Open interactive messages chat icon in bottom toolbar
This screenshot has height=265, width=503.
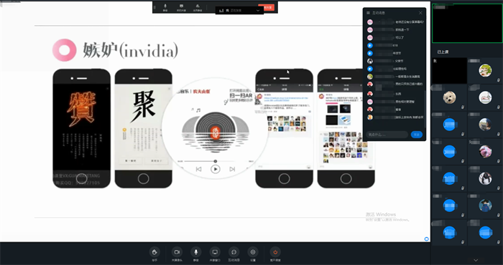point(234,252)
